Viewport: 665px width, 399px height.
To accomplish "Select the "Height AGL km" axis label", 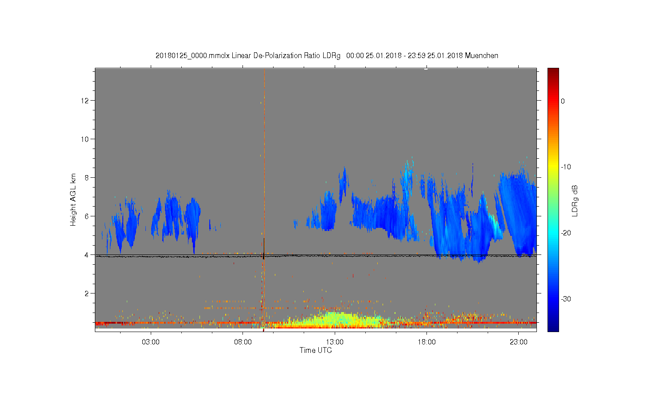I will [73, 200].
